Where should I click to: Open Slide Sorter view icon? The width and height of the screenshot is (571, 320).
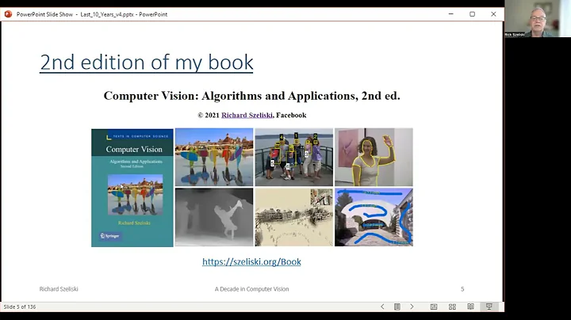[452, 307]
